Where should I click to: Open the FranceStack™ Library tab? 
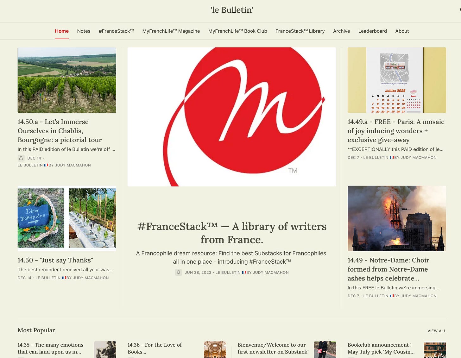click(x=300, y=31)
